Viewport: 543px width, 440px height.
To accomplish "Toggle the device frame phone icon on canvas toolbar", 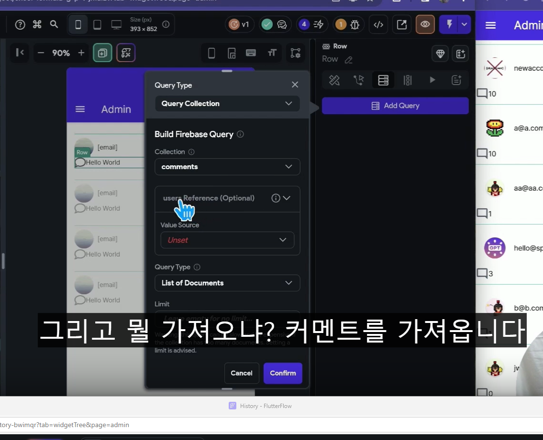I will click(211, 53).
